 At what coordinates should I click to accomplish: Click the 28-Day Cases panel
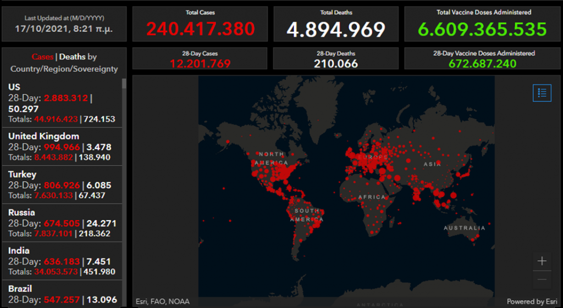click(200, 59)
